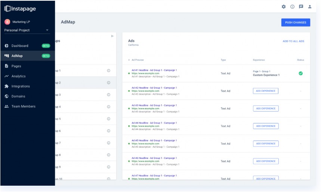The image size is (321, 192).
Task: Open Ad #4 Headline link
Action: point(154,123)
